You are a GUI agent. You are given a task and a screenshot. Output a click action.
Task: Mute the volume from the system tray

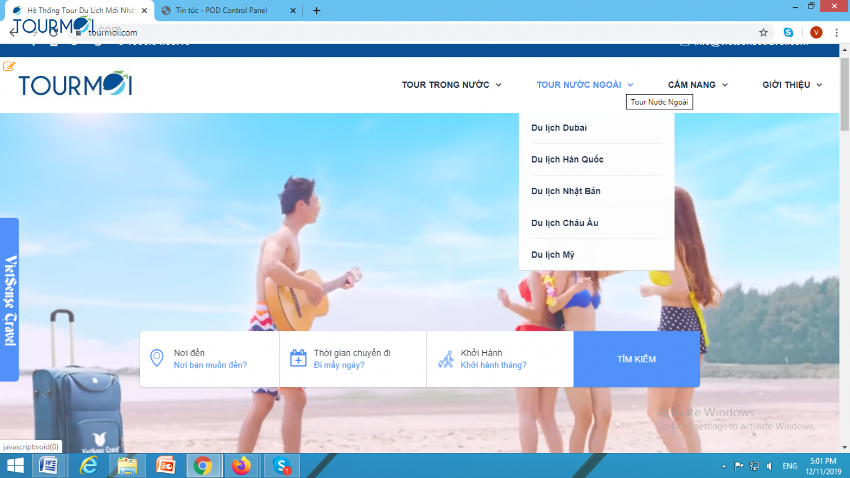tap(769, 466)
